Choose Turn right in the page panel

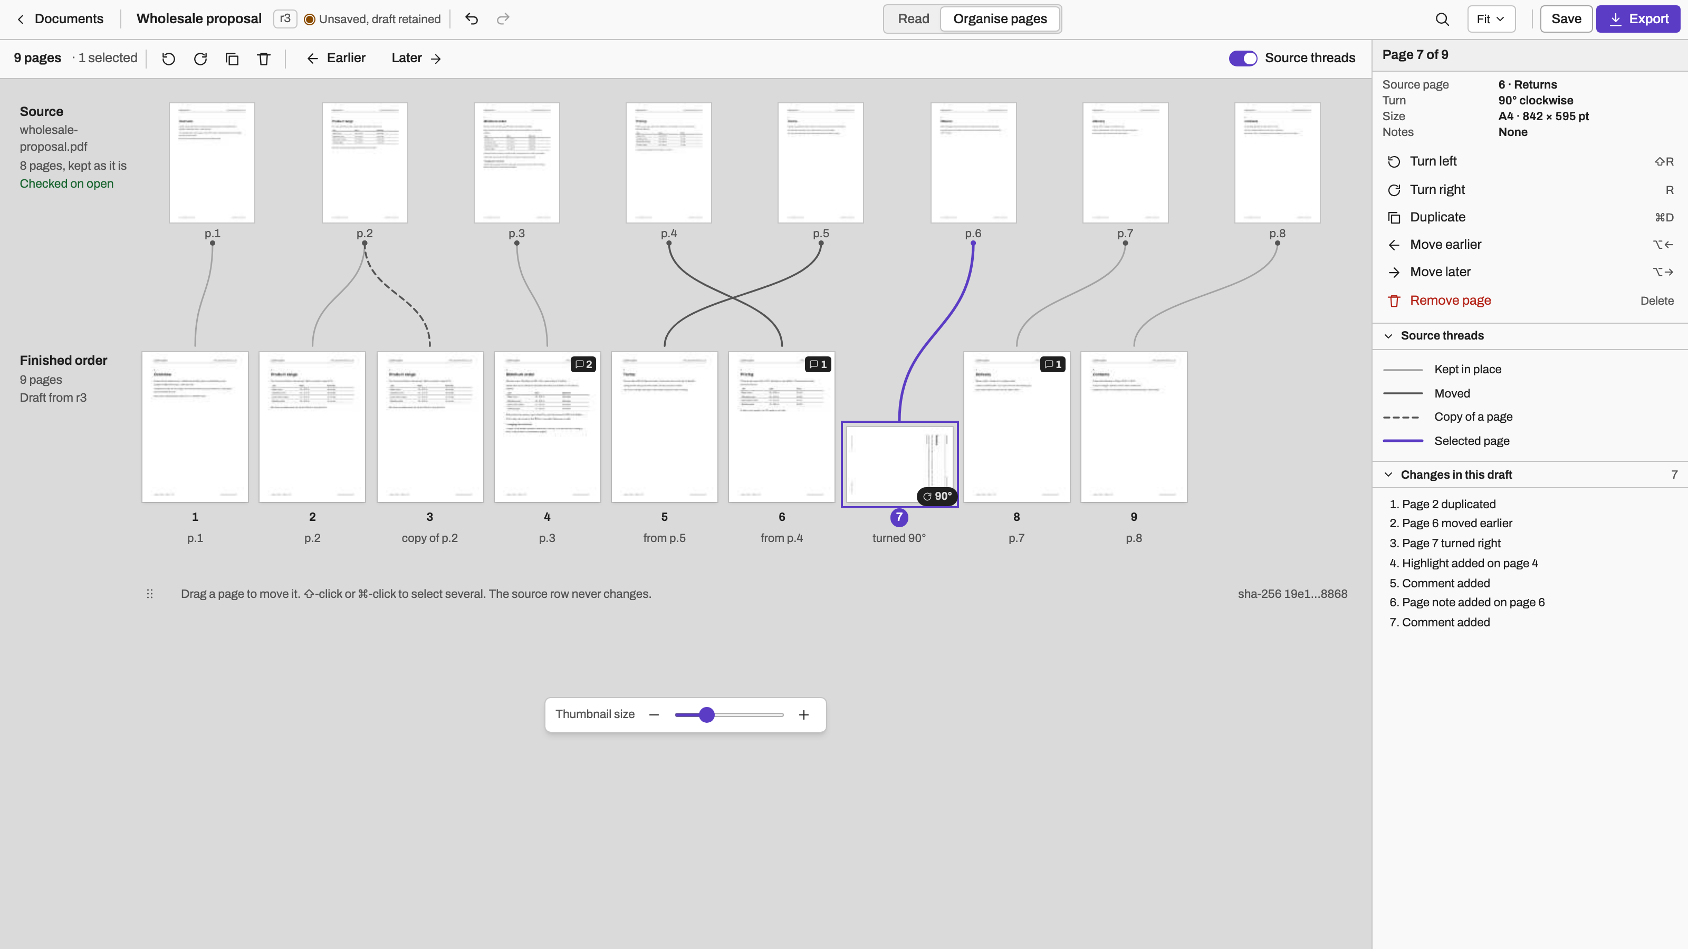(1529, 189)
